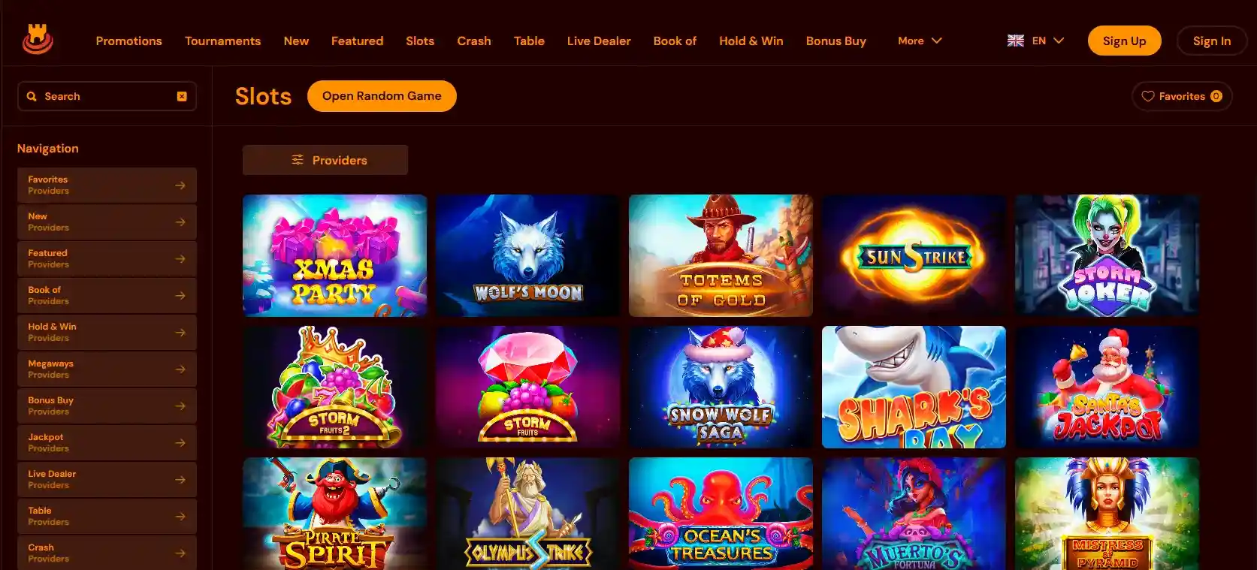Click the Sign In button

point(1212,41)
